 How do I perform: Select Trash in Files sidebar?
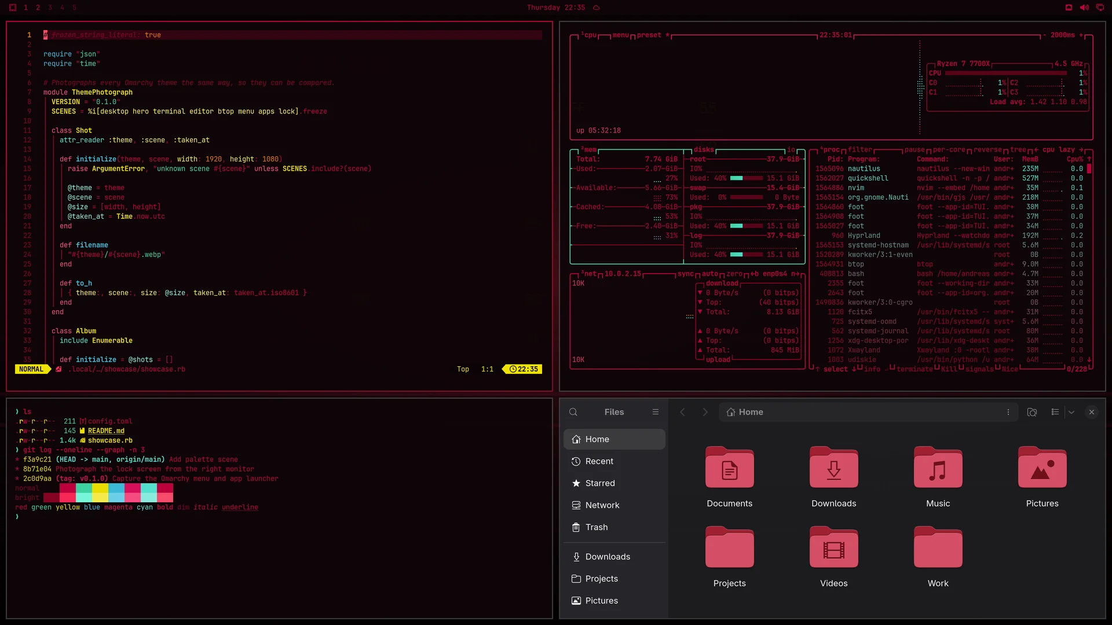tap(614, 527)
